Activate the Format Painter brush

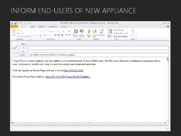[18, 36]
